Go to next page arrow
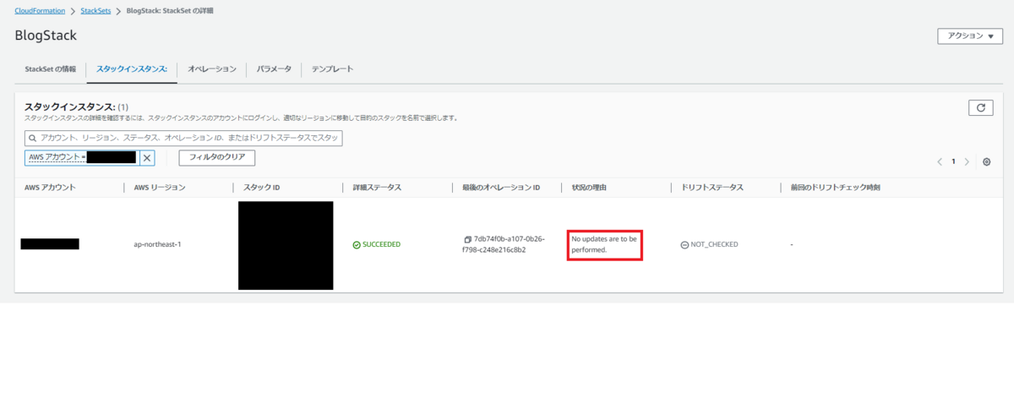The height and width of the screenshot is (393, 1014). tap(967, 161)
